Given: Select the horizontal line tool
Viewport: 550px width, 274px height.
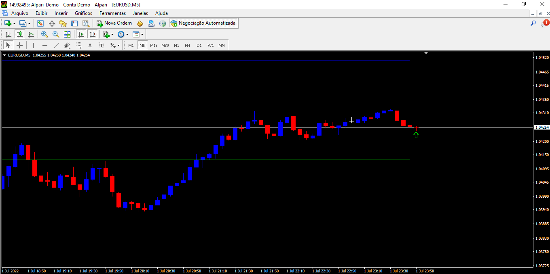Looking at the screenshot, I should (x=44, y=45).
